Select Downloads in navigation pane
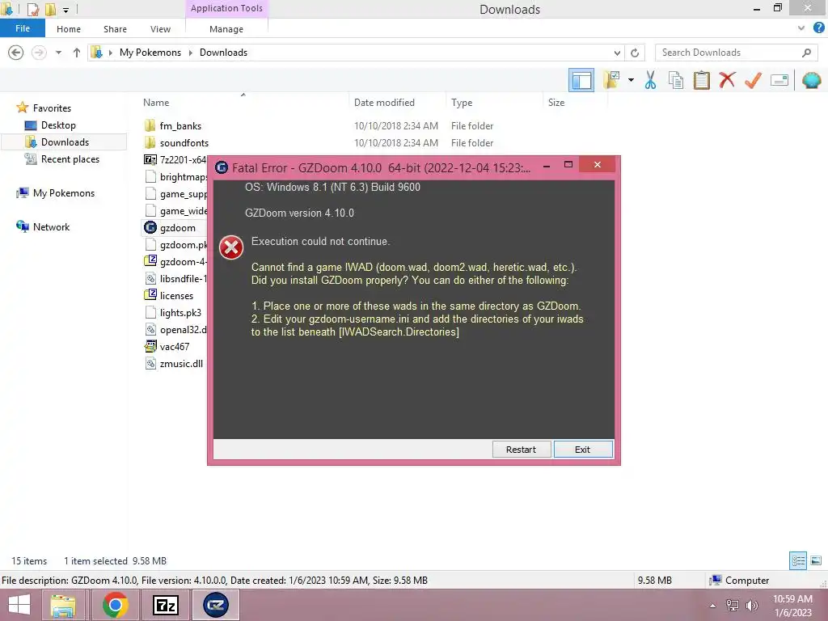Viewport: 828px width, 621px height. click(x=65, y=142)
